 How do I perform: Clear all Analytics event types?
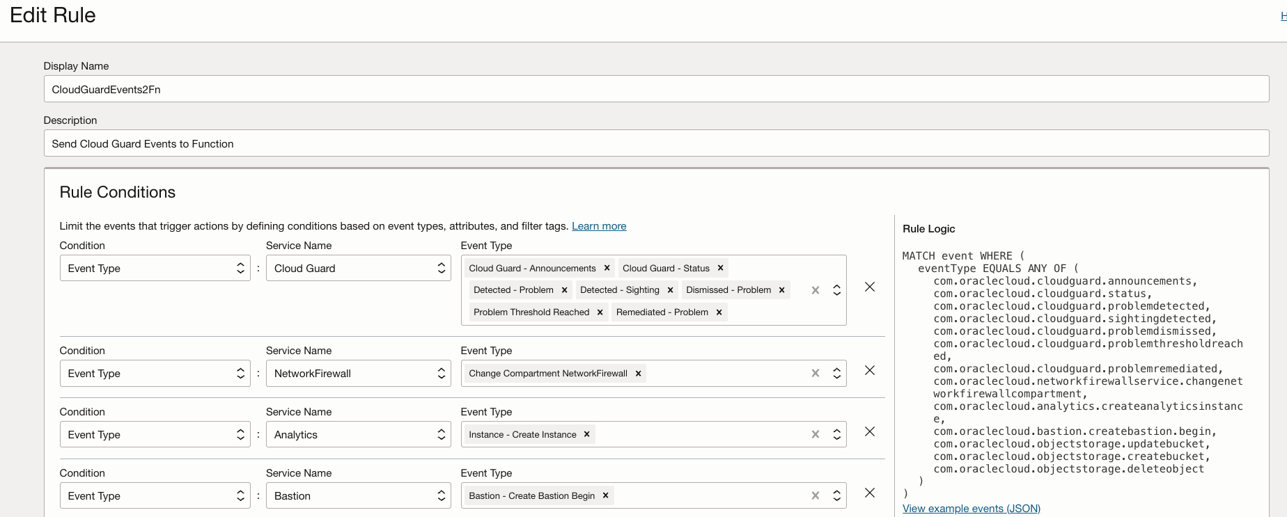pyautogui.click(x=815, y=435)
